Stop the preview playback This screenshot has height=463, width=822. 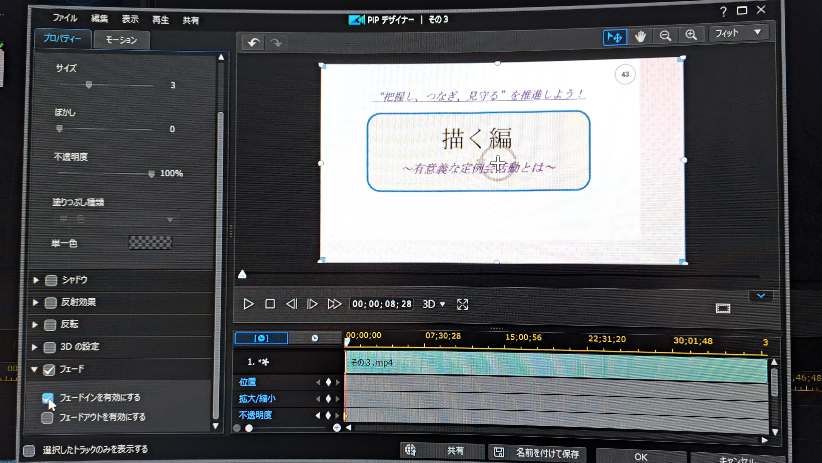point(270,304)
